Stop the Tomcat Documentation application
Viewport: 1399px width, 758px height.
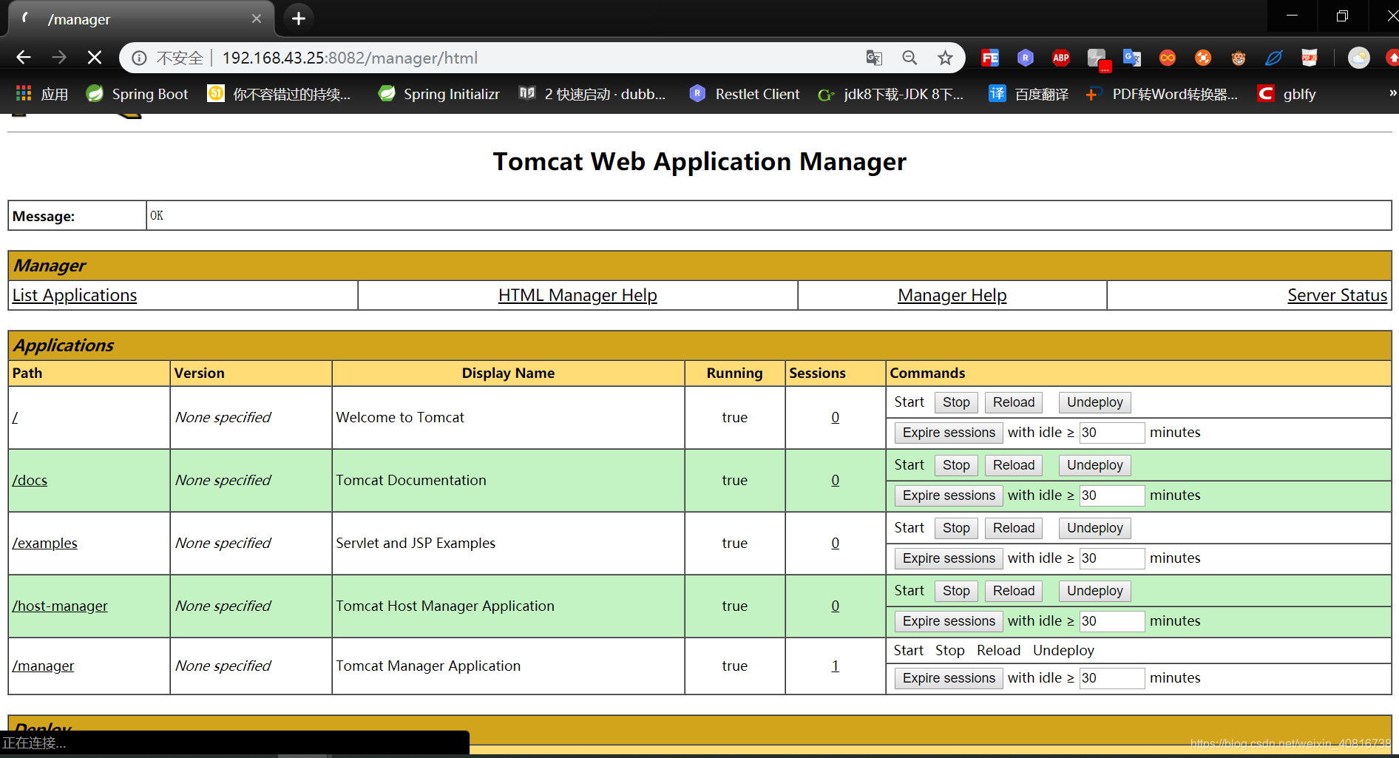point(956,465)
